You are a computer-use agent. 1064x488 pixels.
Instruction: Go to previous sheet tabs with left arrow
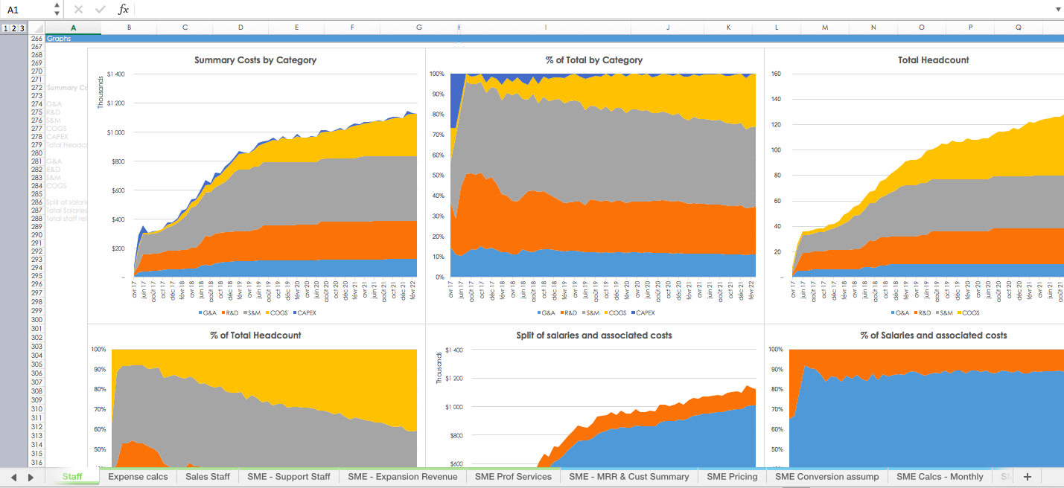click(x=13, y=477)
